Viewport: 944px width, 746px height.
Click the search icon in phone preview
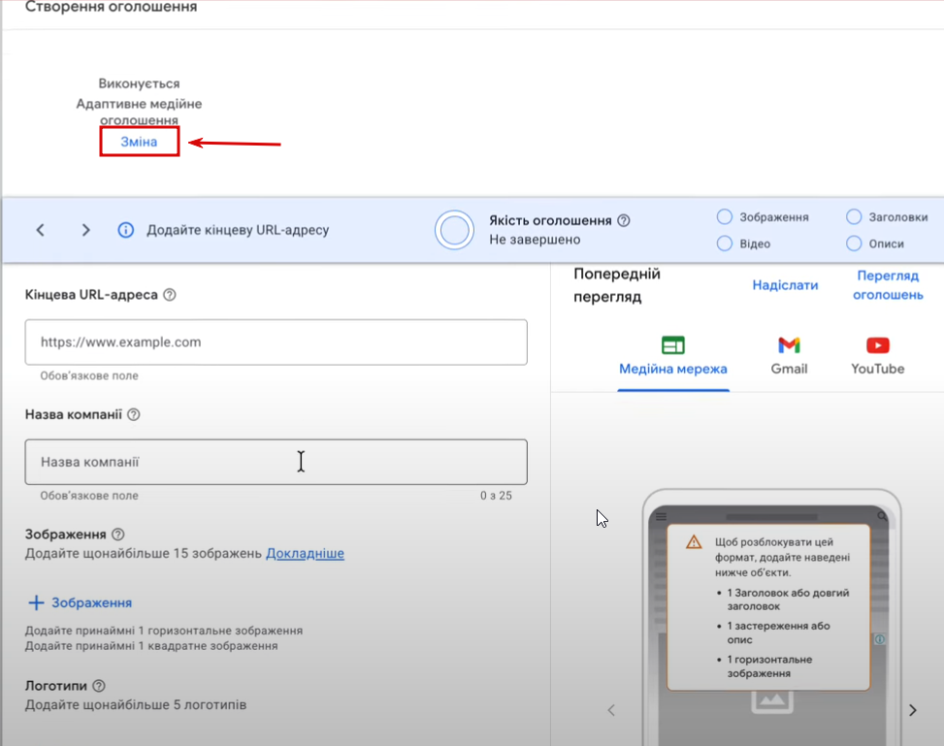[882, 516]
